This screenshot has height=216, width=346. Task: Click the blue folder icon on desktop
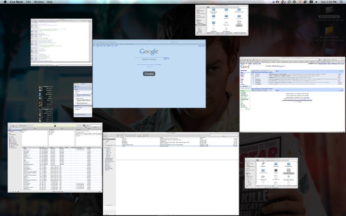click(329, 51)
